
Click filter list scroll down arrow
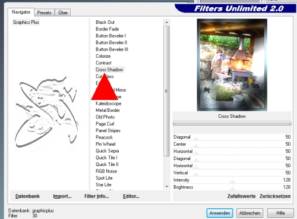[167, 186]
